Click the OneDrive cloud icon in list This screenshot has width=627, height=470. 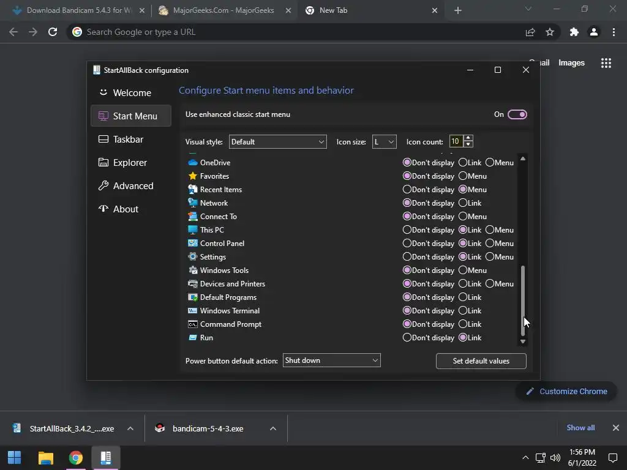click(193, 163)
